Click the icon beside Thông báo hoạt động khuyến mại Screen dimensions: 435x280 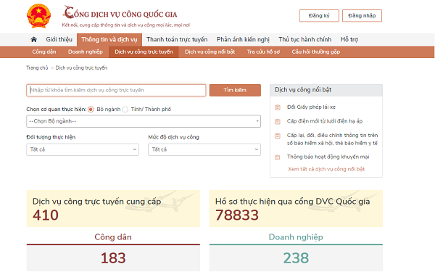278,157
